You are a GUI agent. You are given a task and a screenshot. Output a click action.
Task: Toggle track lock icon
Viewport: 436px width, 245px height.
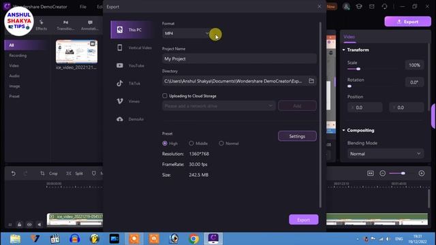click(20, 225)
